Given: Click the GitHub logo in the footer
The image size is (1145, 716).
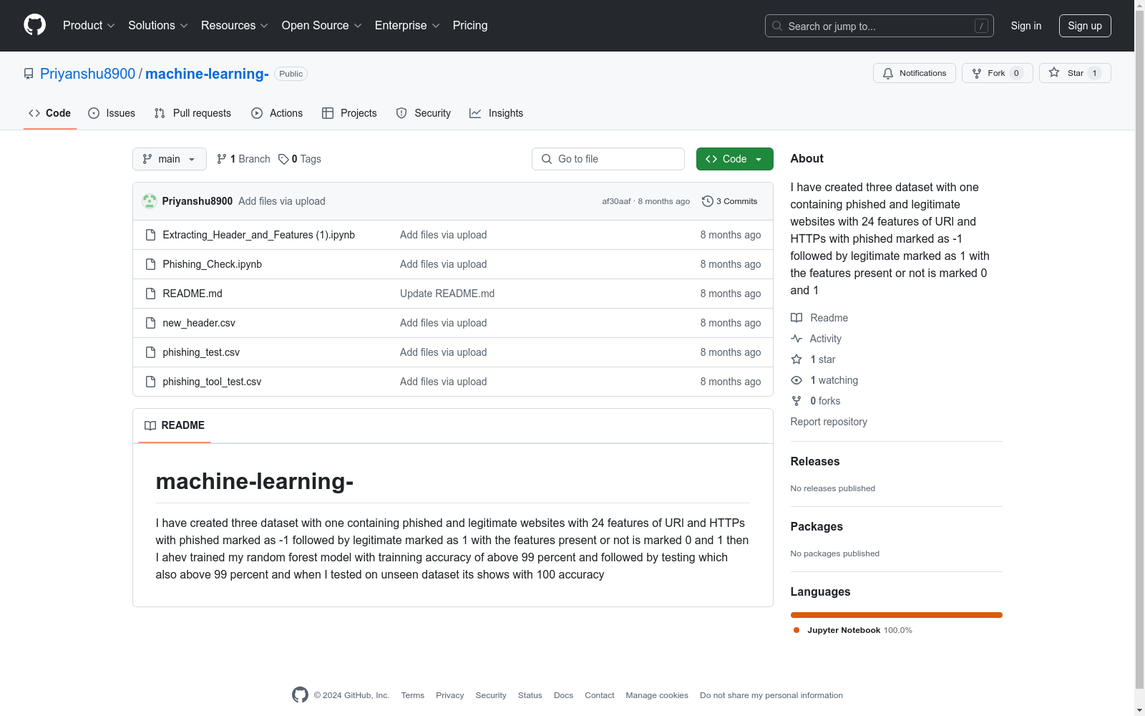Looking at the screenshot, I should coord(300,695).
